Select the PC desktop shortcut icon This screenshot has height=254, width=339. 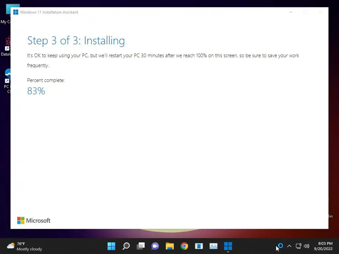point(7,81)
